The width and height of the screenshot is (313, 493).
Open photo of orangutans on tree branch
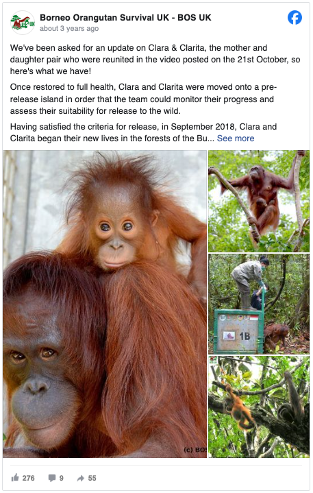click(259, 407)
